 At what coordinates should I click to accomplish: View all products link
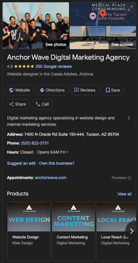pos(125,194)
